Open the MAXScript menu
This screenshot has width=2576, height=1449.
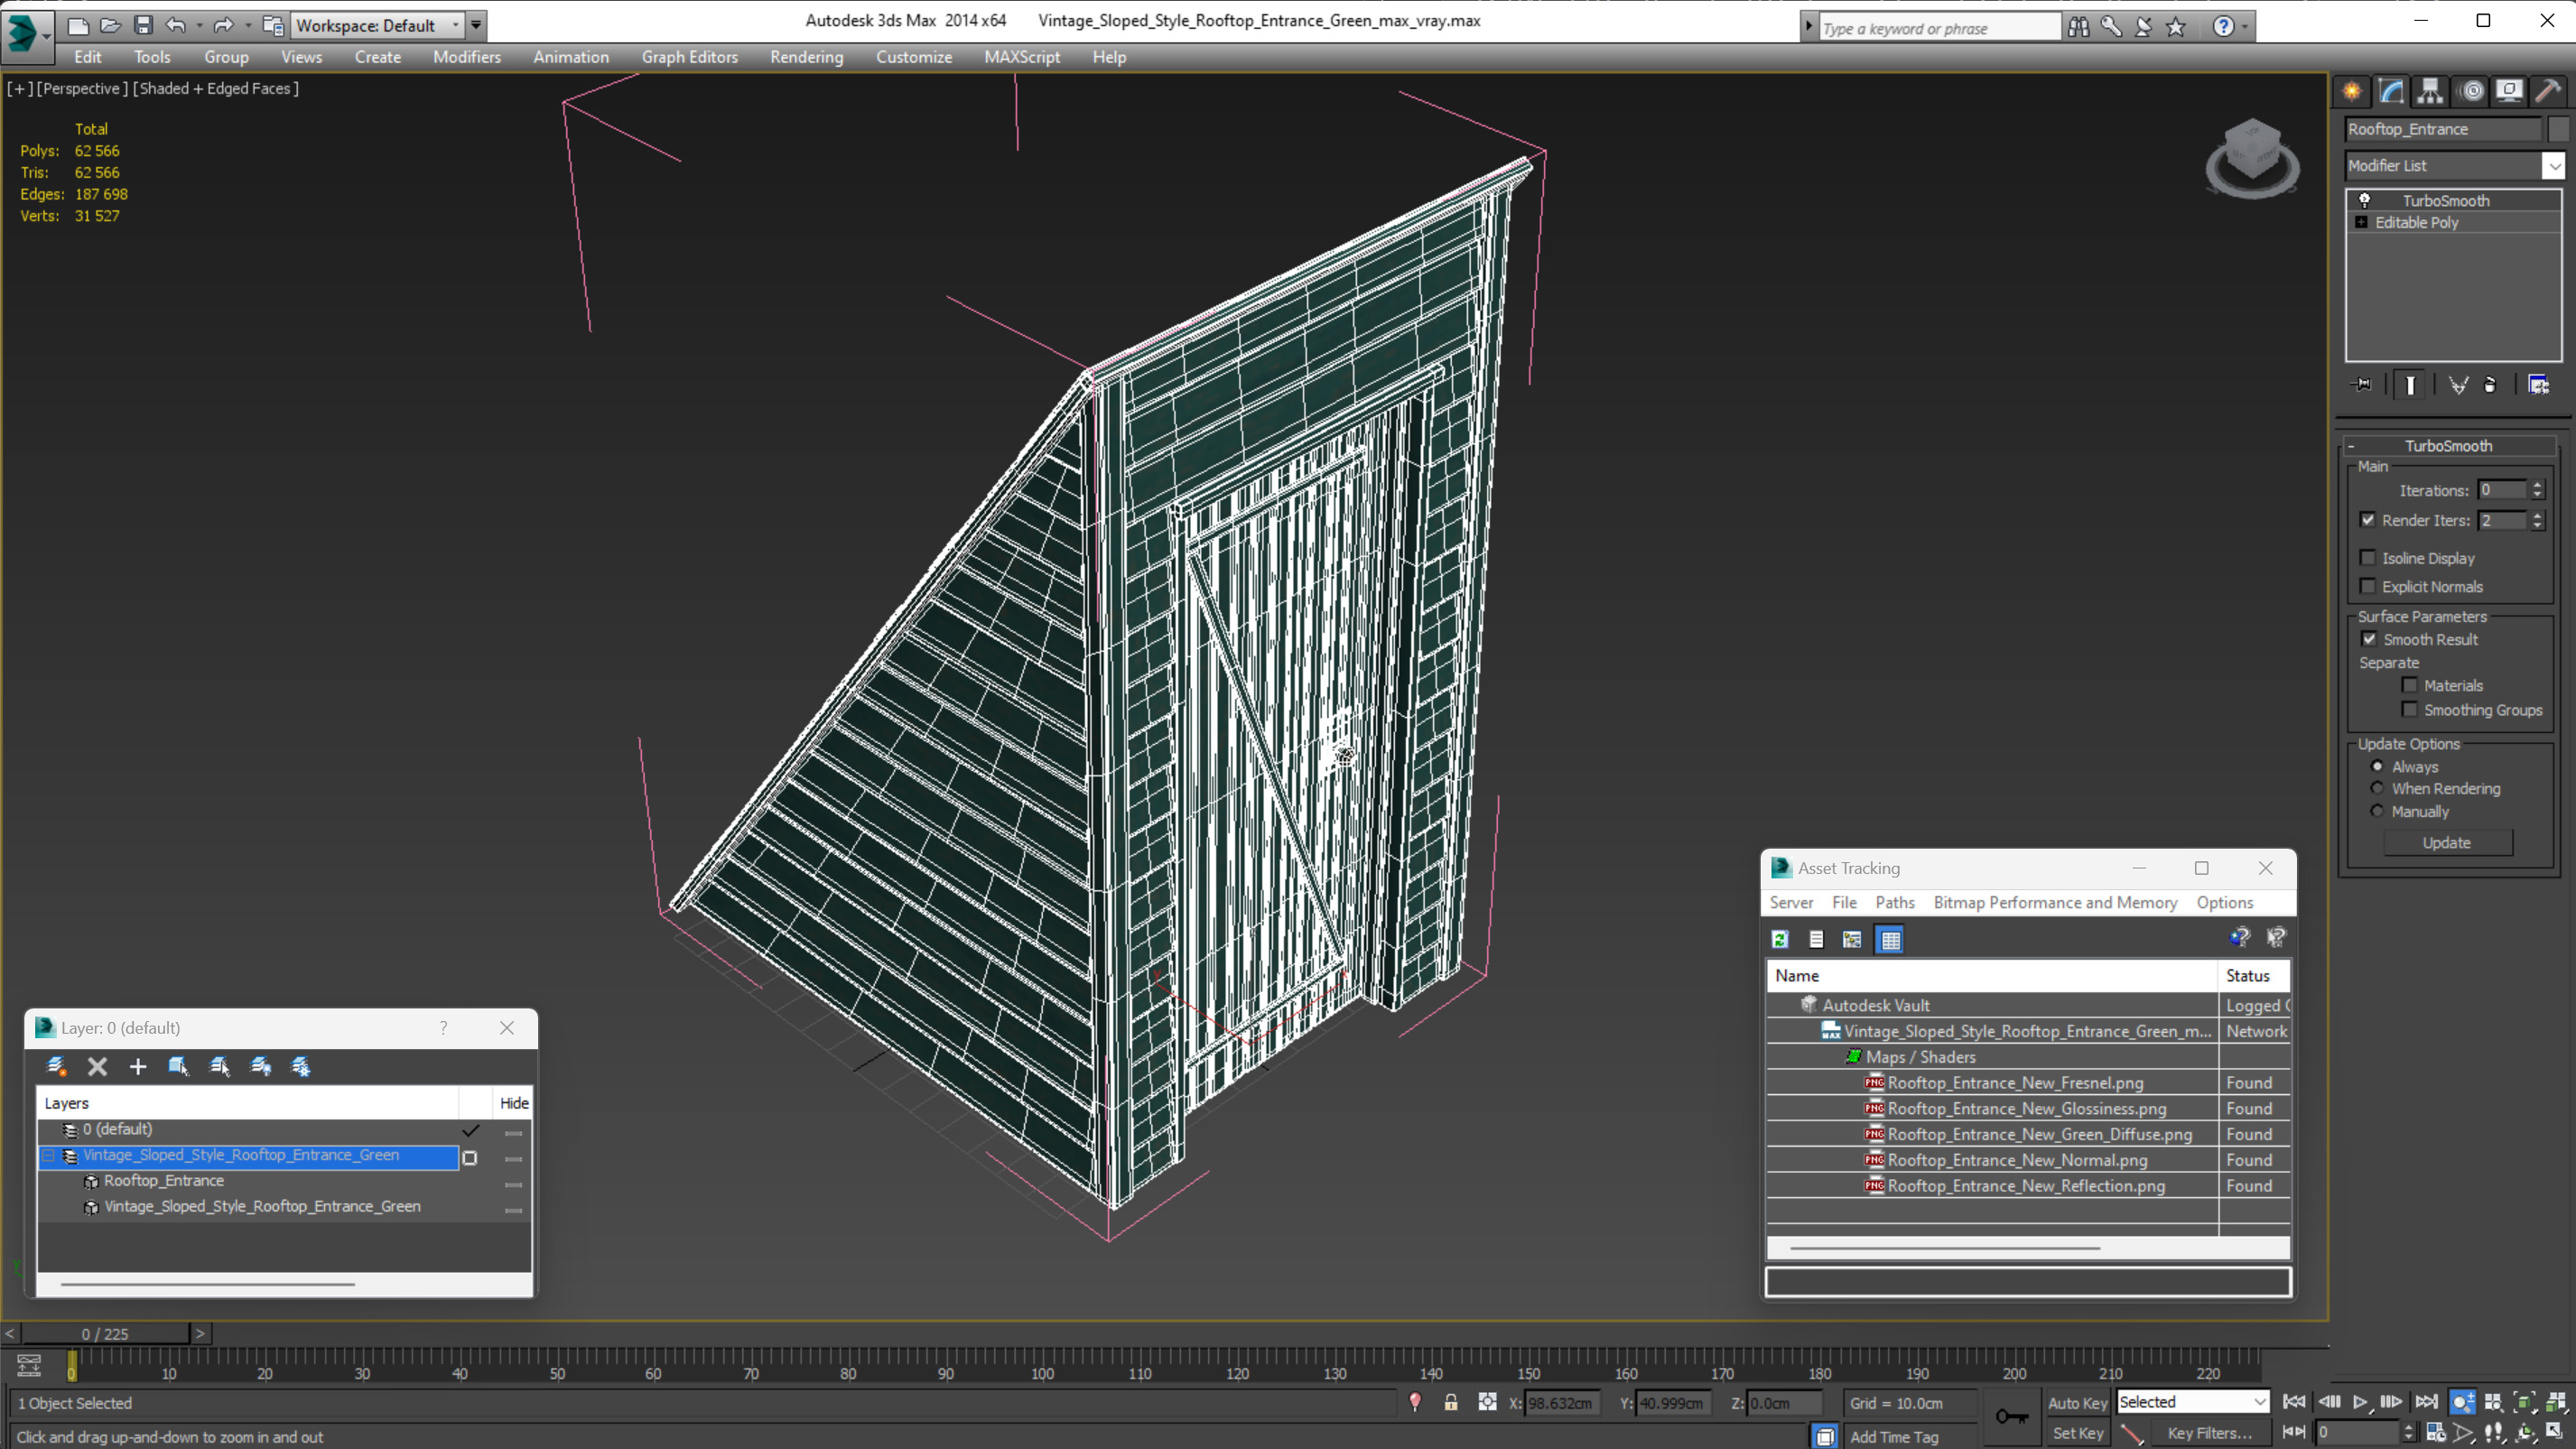click(1021, 57)
